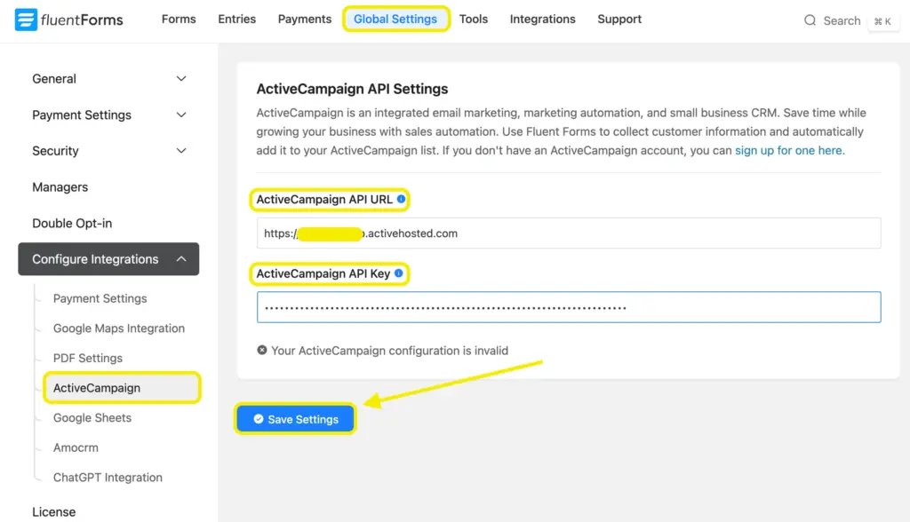Click info icon beside ActiveCampaign API URL

click(x=401, y=200)
